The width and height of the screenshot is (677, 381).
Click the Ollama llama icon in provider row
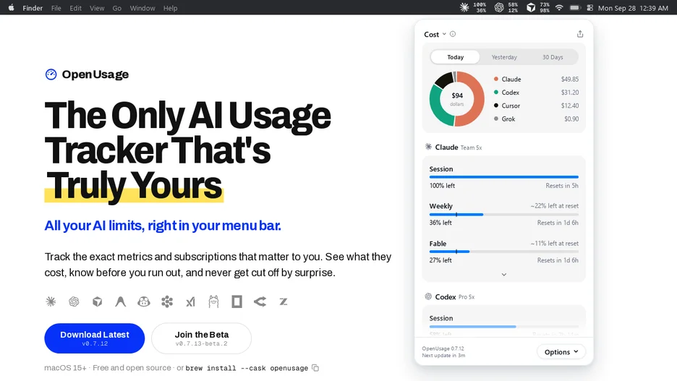pyautogui.click(x=213, y=301)
